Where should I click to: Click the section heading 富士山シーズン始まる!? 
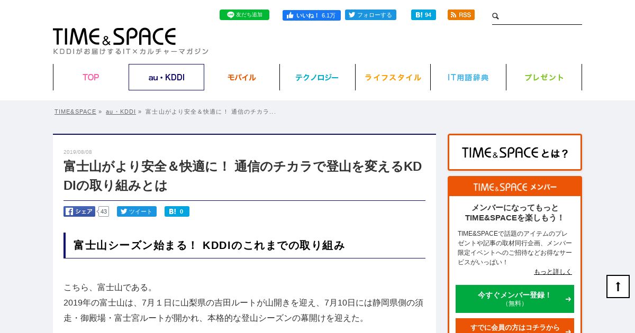point(210,245)
